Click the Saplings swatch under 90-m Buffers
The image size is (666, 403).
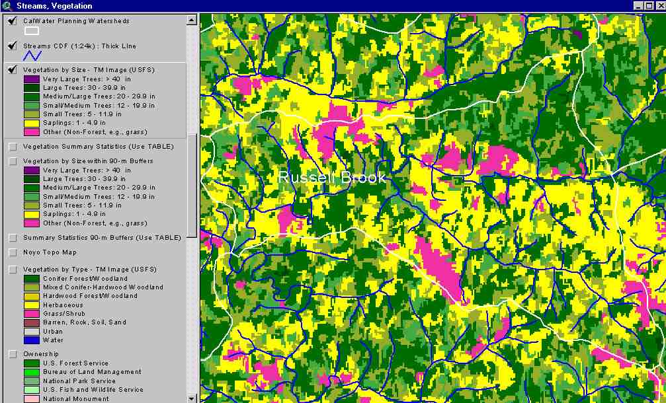pyautogui.click(x=32, y=214)
